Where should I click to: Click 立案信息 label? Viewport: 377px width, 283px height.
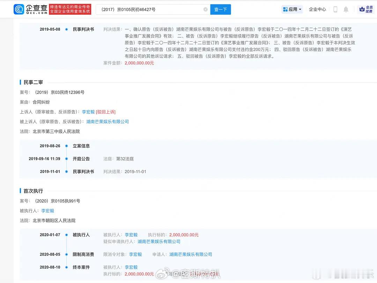(81, 146)
